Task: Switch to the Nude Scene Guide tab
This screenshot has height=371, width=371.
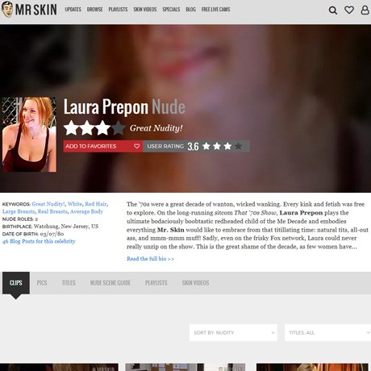Action: click(x=110, y=283)
